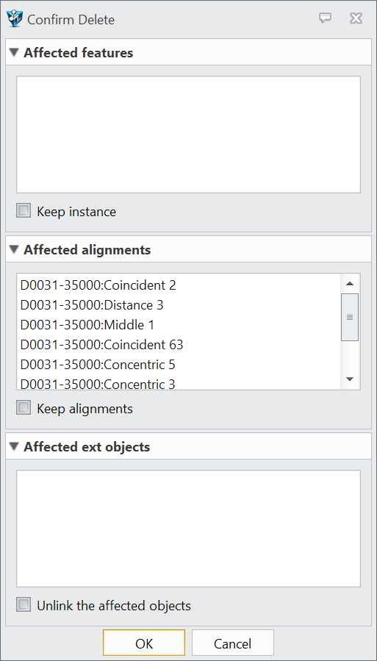377x661 pixels.
Task: Collapse the Affected features section
Action: point(14,53)
